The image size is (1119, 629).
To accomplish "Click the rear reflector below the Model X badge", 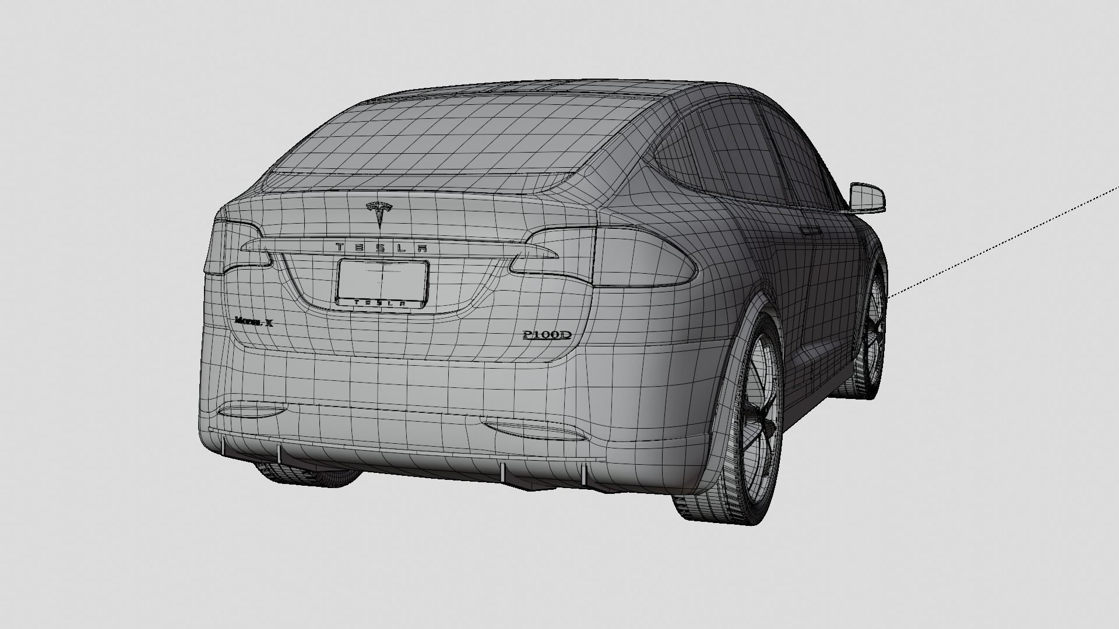I will 252,410.
